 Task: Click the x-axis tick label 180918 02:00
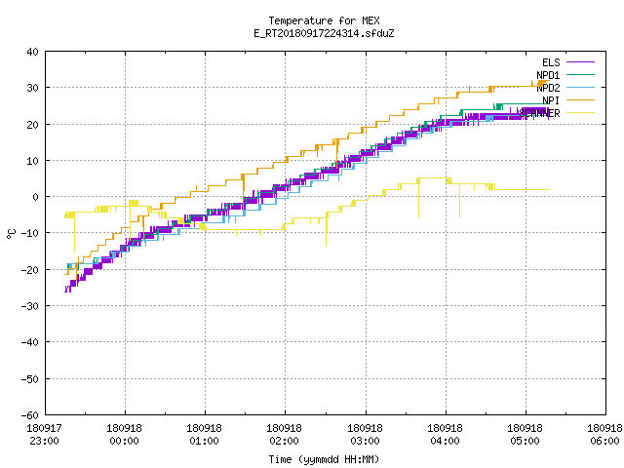pyautogui.click(x=284, y=435)
